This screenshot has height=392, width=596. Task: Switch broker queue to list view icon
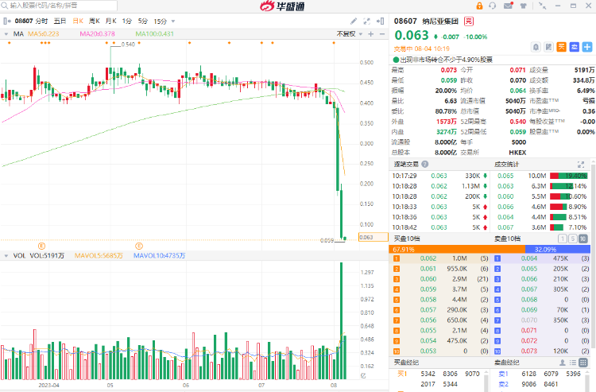coord(573,363)
